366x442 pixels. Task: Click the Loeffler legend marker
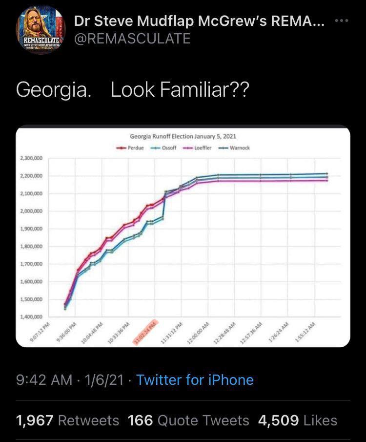coord(188,148)
